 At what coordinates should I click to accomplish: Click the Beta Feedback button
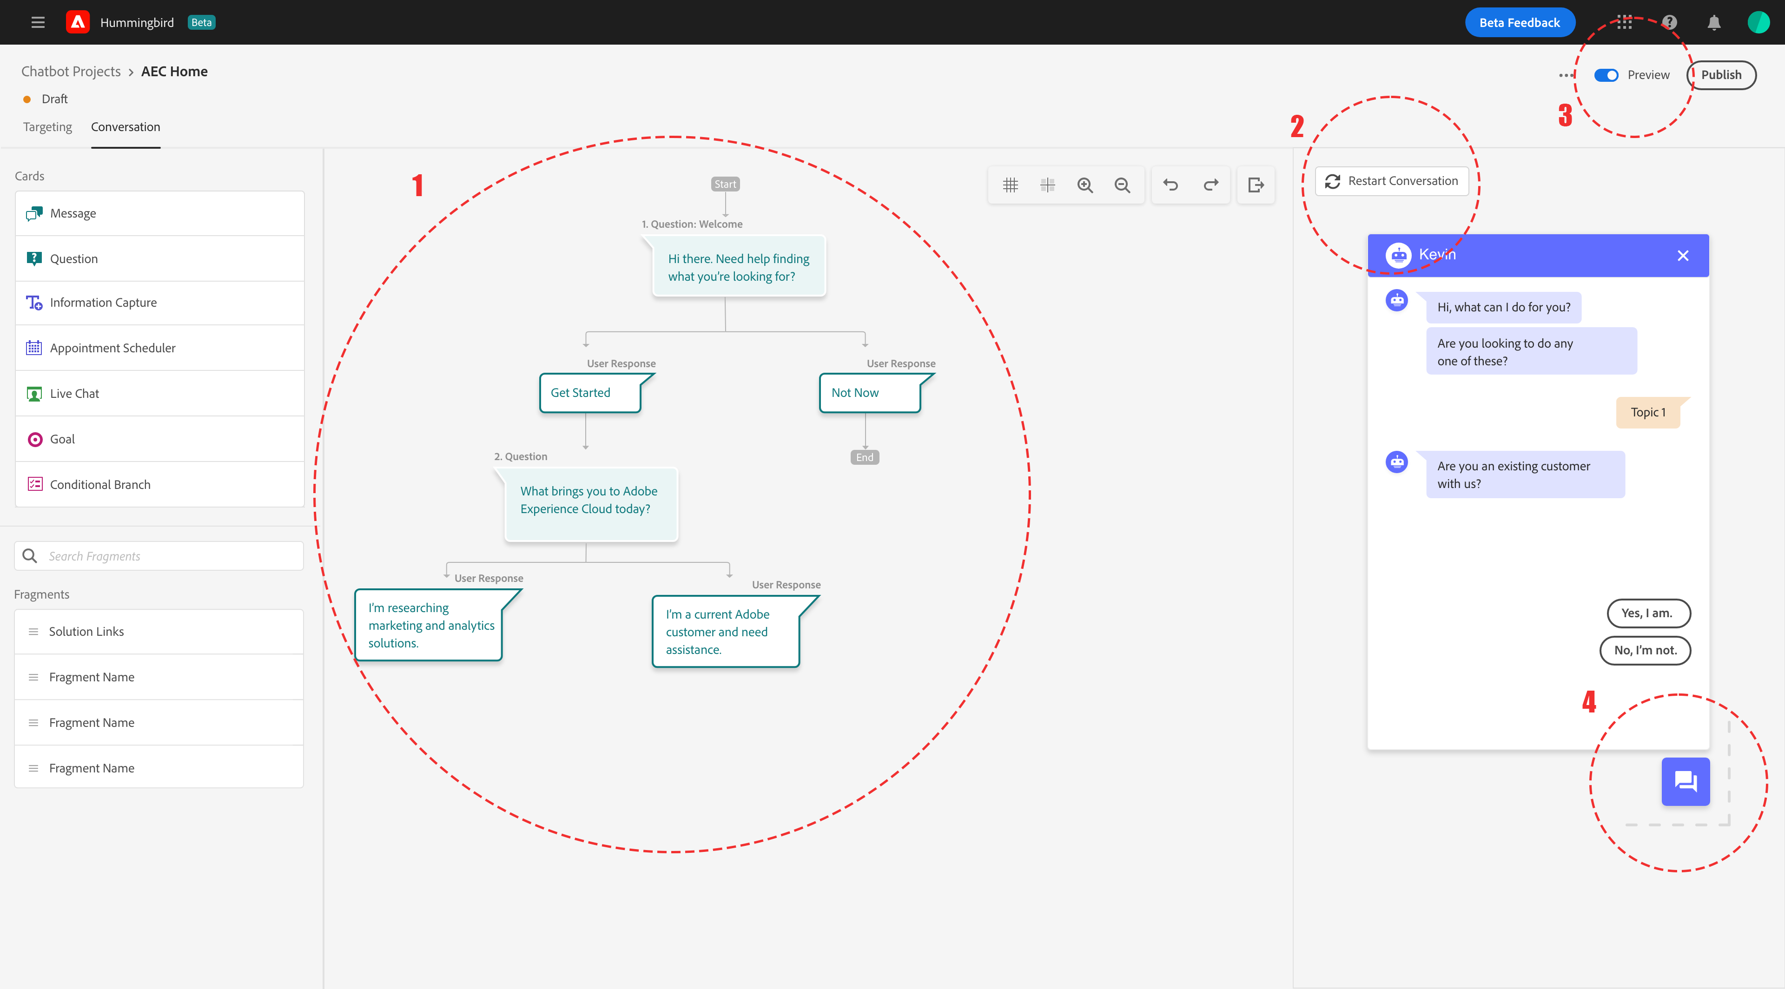[x=1520, y=22]
